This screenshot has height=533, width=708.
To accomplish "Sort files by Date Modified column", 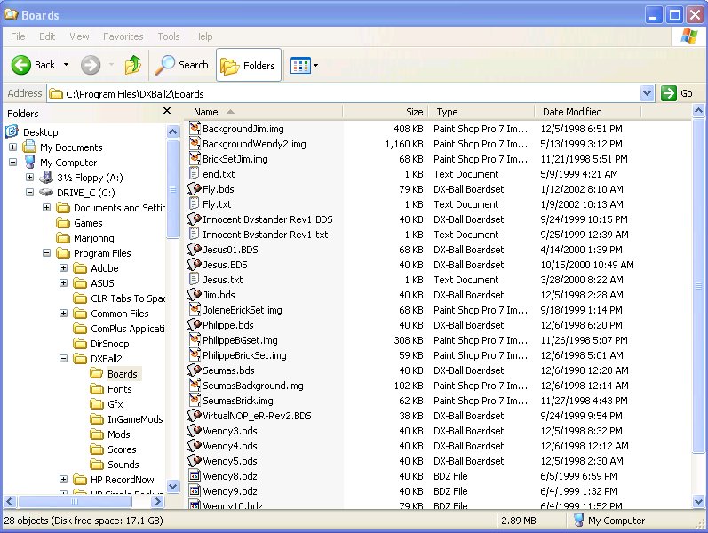I will 572,112.
